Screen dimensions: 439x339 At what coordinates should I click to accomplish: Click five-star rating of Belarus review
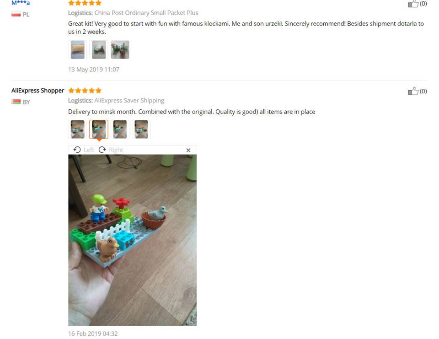pyautogui.click(x=85, y=91)
